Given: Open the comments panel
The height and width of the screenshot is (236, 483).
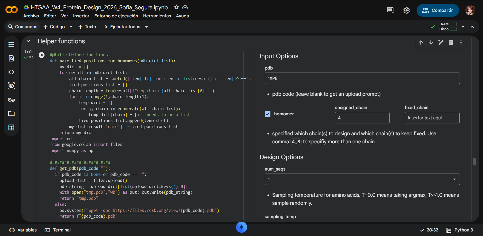Looking at the screenshot, I should pos(390,10).
